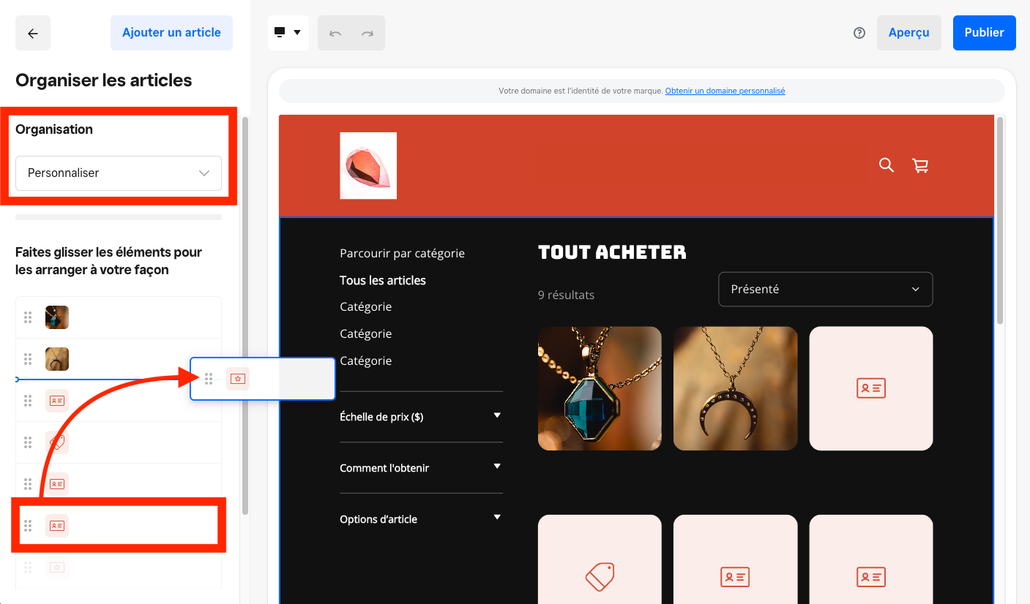
Task: Select the teal pendant thumbnail in the item list
Action: [57, 317]
